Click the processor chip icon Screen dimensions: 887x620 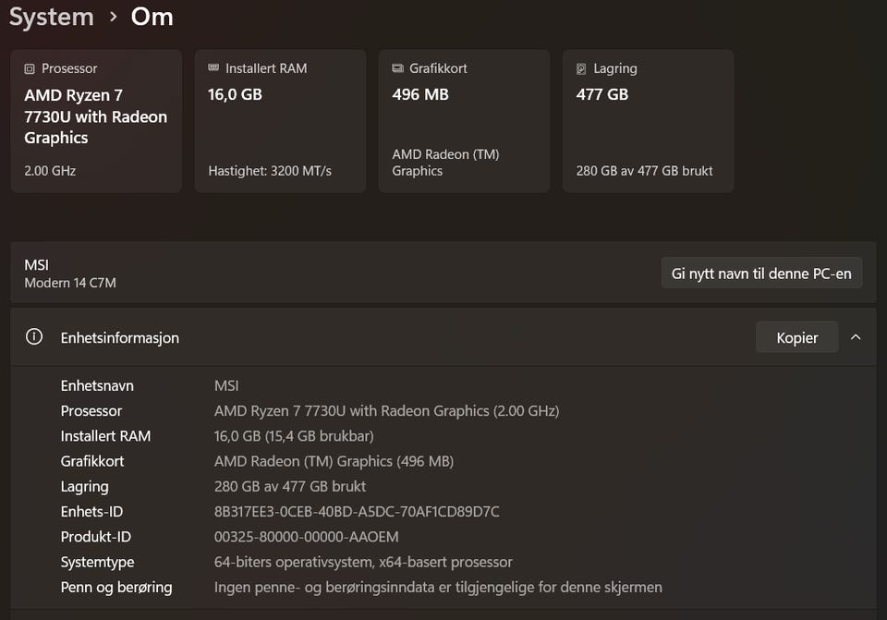pyautogui.click(x=30, y=69)
